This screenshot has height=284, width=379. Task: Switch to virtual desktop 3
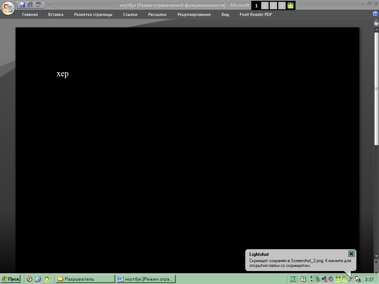(273, 6)
